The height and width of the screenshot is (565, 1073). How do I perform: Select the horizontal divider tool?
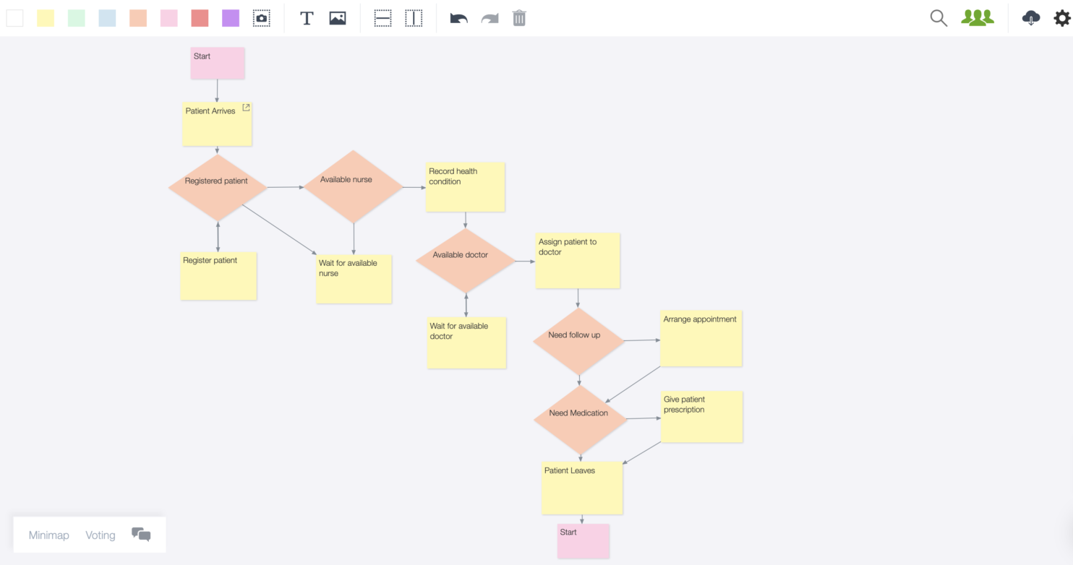tap(382, 18)
